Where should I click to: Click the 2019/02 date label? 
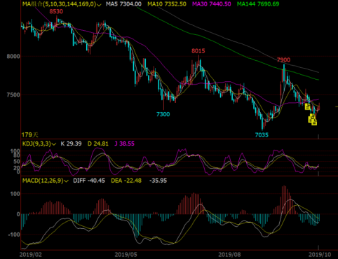click(30, 255)
